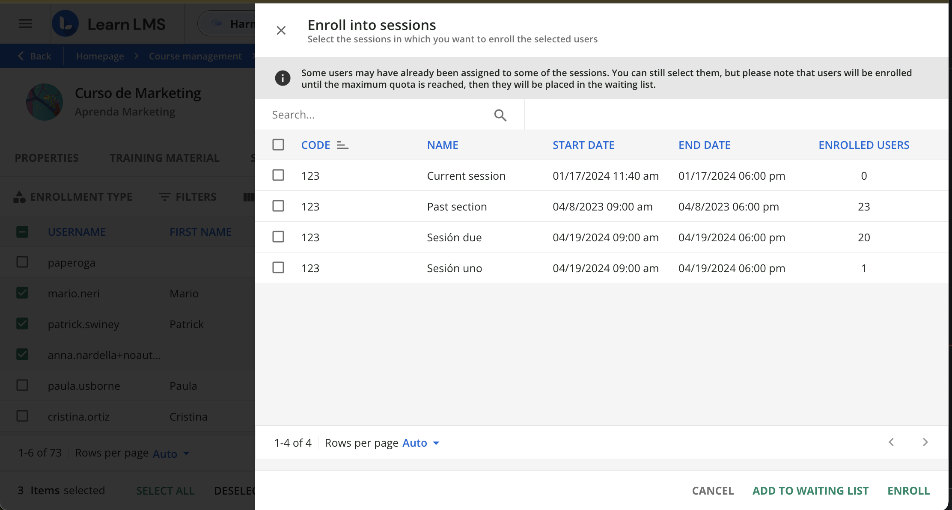The height and width of the screenshot is (510, 952).
Task: Click ADD TO WAITING LIST
Action: [x=810, y=491]
